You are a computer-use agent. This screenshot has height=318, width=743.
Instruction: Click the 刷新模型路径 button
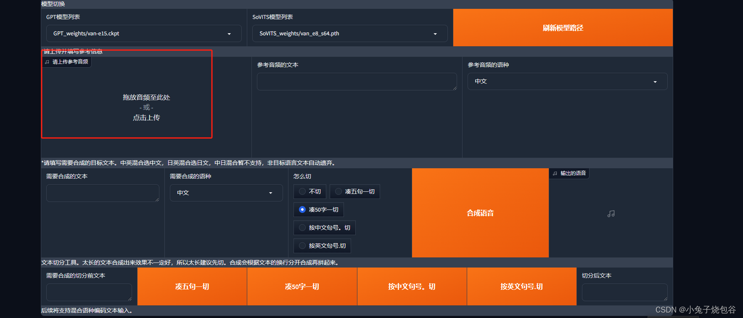point(563,28)
